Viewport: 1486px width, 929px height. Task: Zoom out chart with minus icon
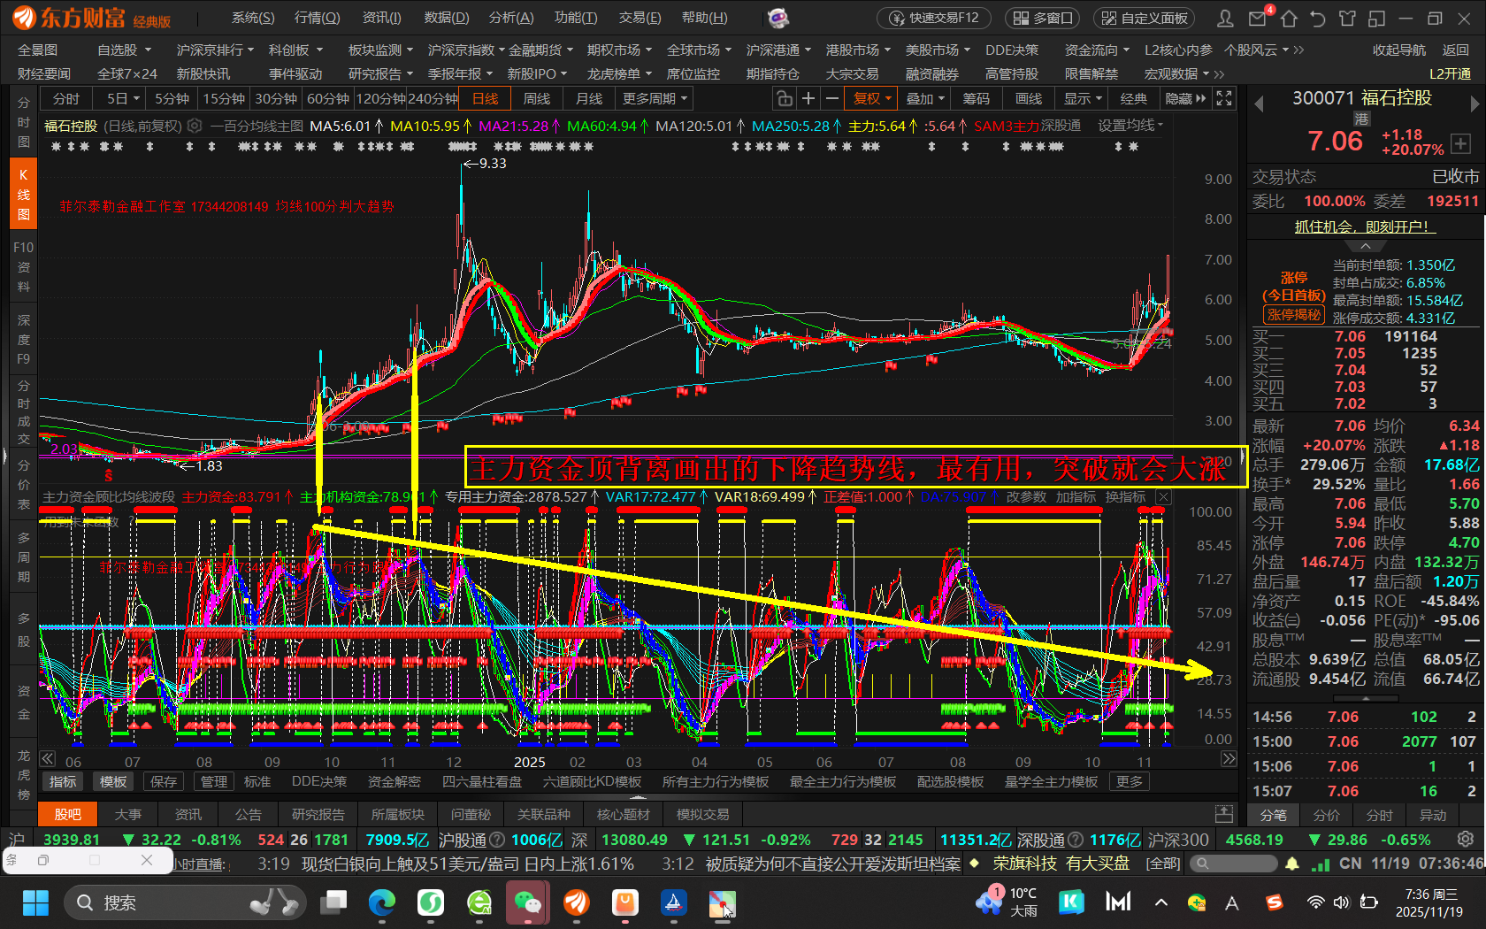coord(831,98)
